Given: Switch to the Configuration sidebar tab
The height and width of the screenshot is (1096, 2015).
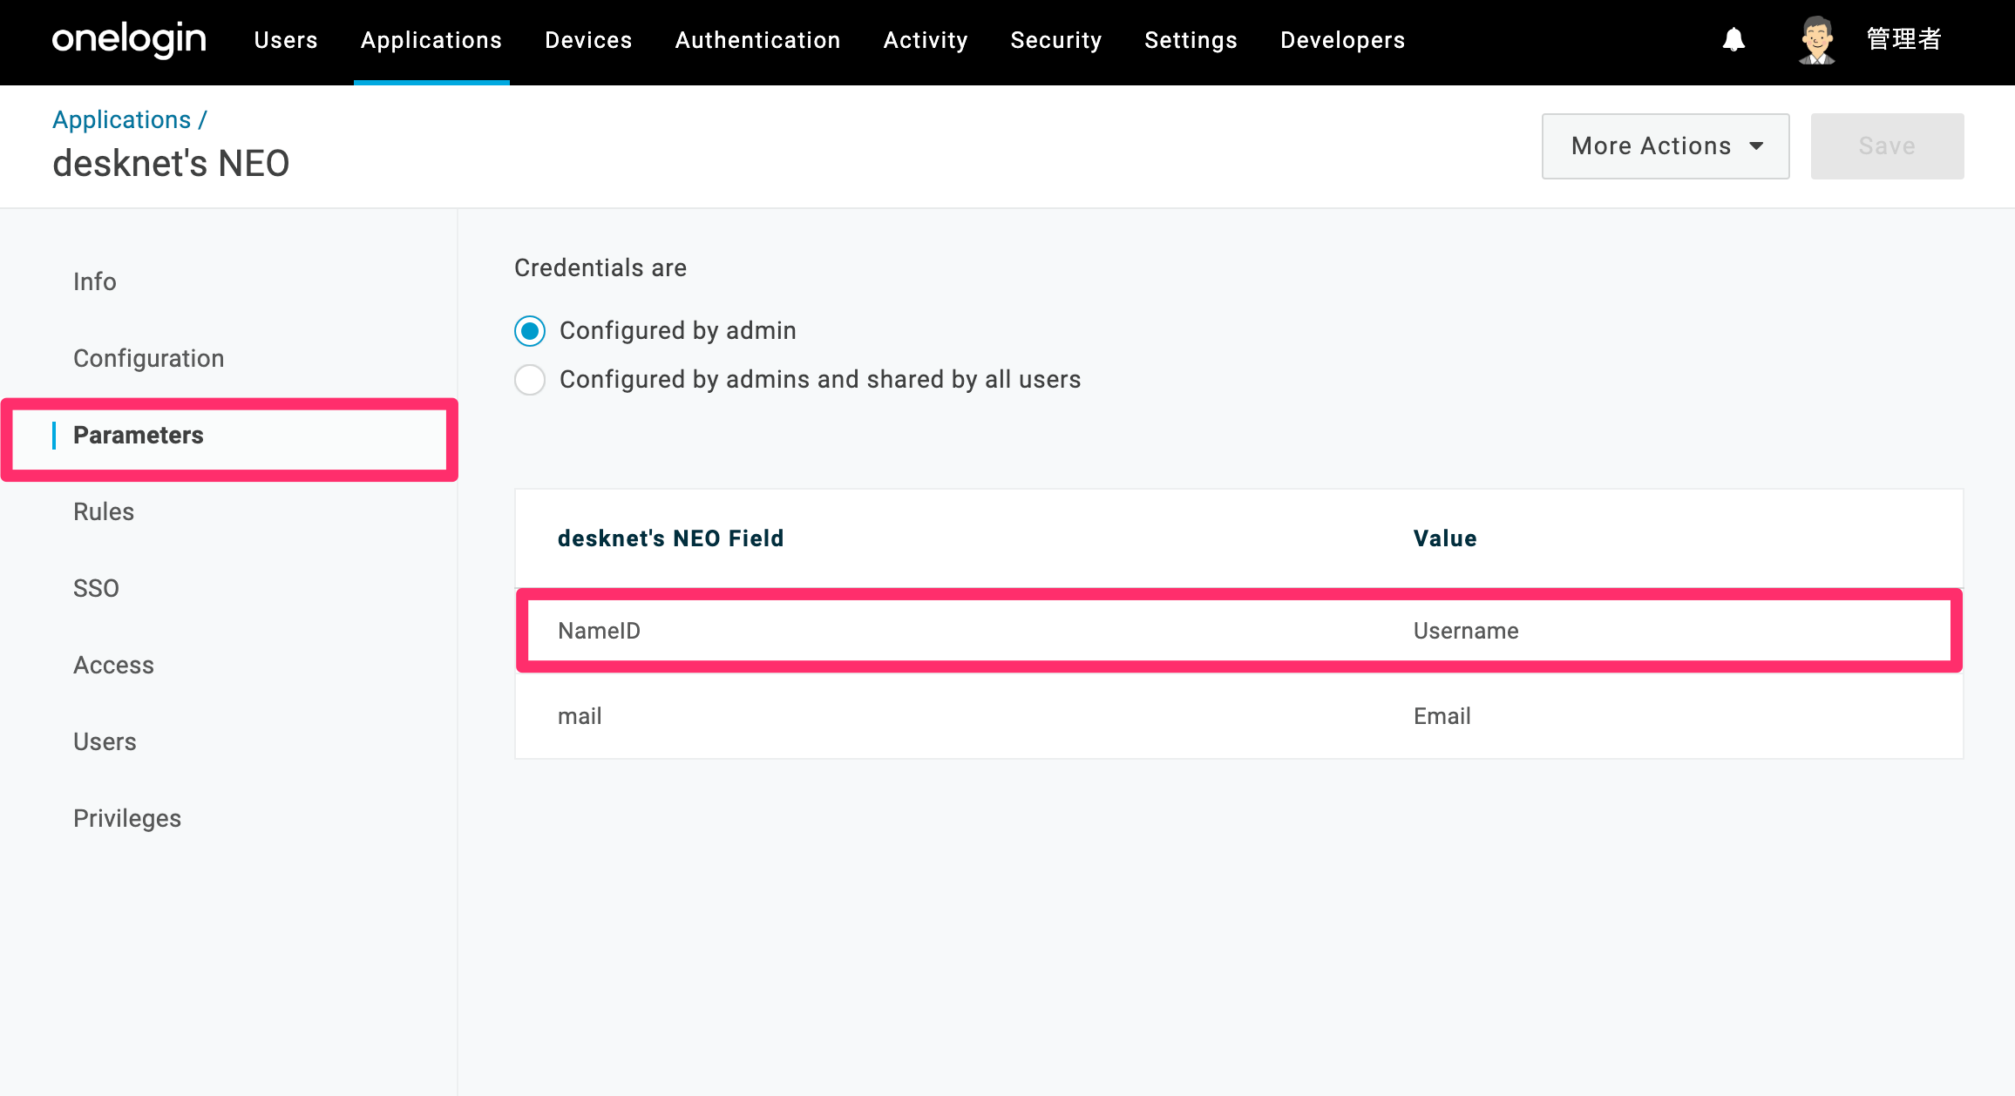Looking at the screenshot, I should [149, 358].
